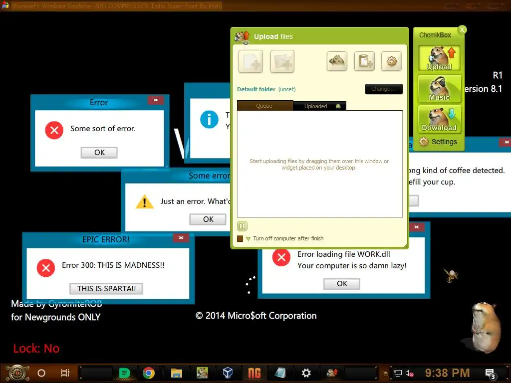The width and height of the screenshot is (511, 383).
Task: Click the THIS IS SPARTA!! button
Action: [x=106, y=289]
